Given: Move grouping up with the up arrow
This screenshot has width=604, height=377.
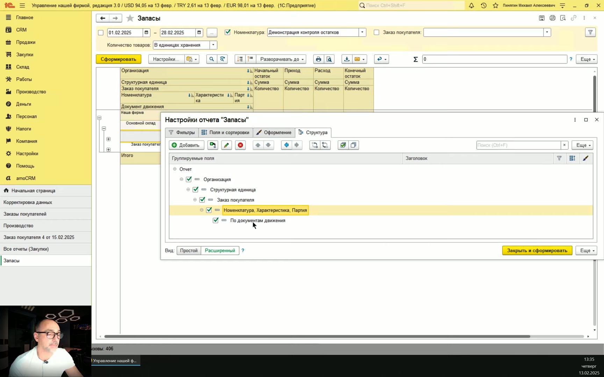Looking at the screenshot, I should [258, 145].
